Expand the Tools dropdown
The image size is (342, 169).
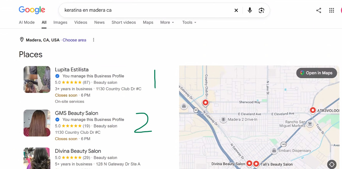coord(189,22)
